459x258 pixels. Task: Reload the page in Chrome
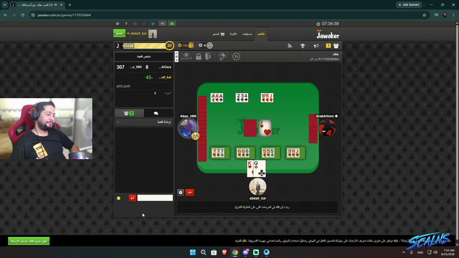click(x=23, y=15)
